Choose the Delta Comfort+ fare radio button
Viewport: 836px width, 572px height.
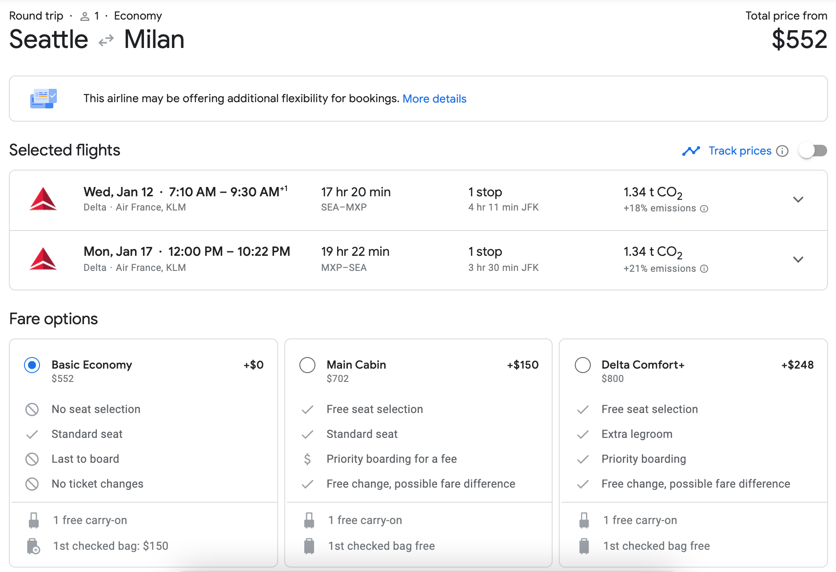(582, 365)
